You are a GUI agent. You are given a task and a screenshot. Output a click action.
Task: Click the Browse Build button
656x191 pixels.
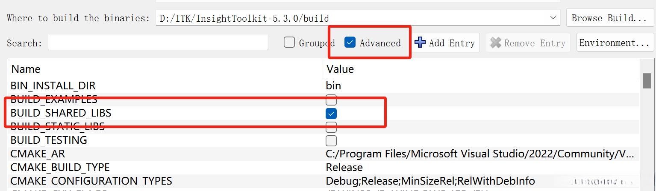pyautogui.click(x=609, y=18)
